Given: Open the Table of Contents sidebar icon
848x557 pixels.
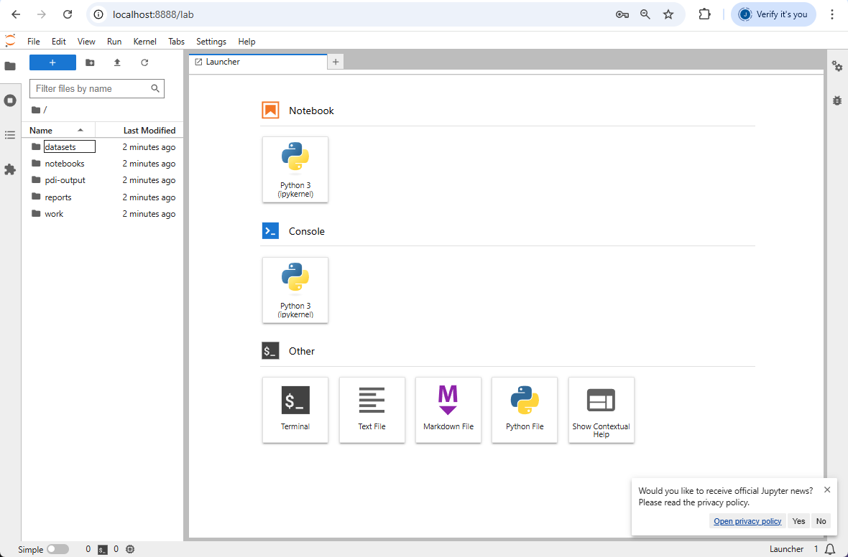Looking at the screenshot, I should [x=10, y=135].
